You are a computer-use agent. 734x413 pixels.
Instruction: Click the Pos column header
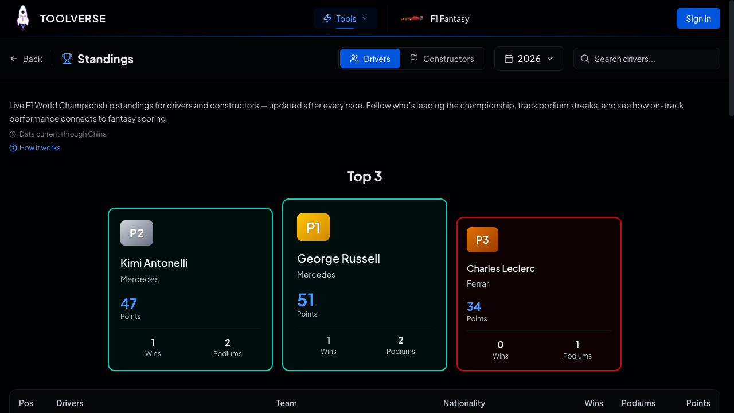coord(26,403)
